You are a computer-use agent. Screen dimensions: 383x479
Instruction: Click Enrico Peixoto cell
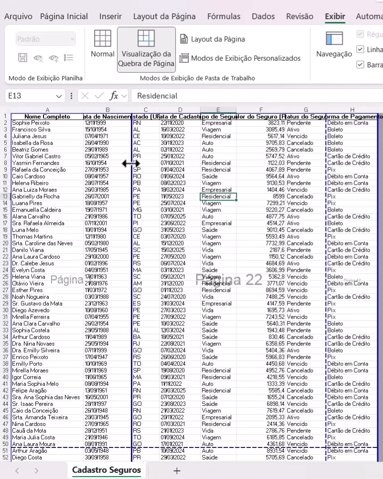click(x=47, y=357)
